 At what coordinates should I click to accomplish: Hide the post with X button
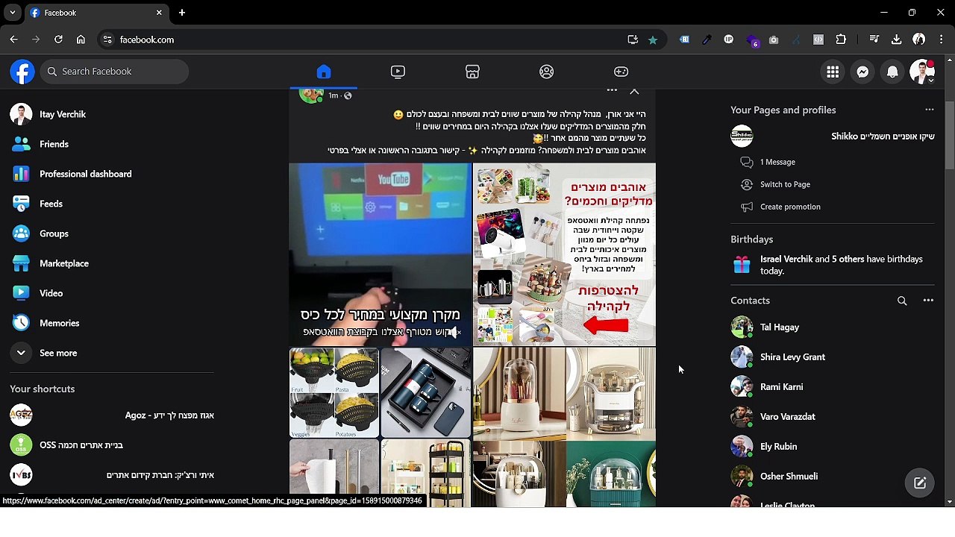[634, 91]
